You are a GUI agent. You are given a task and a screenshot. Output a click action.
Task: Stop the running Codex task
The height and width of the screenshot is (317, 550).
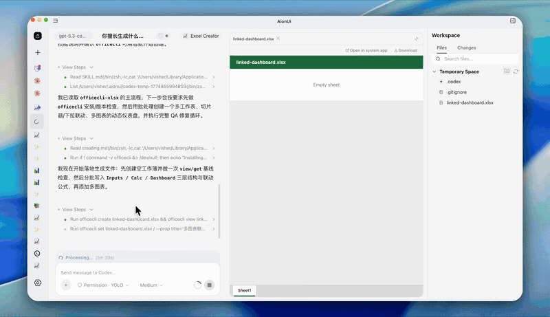[x=210, y=285]
